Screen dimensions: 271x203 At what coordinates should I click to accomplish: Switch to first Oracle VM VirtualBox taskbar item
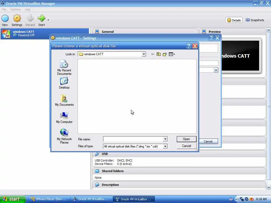click(x=91, y=199)
